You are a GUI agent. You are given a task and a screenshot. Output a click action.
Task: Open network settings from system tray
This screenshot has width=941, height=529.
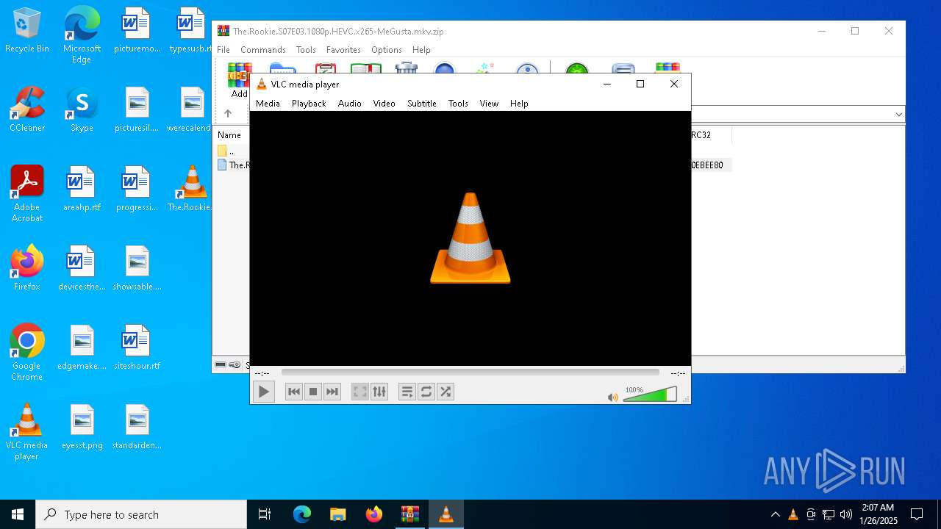(829, 514)
